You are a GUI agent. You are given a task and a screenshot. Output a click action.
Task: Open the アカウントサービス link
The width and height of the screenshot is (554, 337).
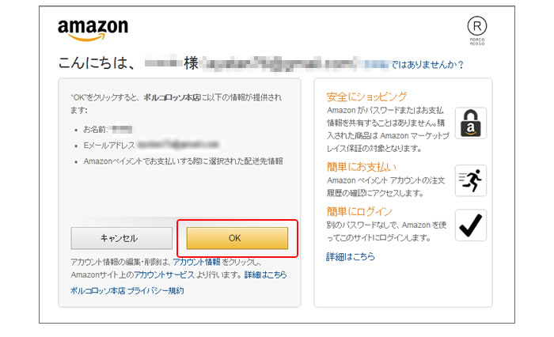164,275
